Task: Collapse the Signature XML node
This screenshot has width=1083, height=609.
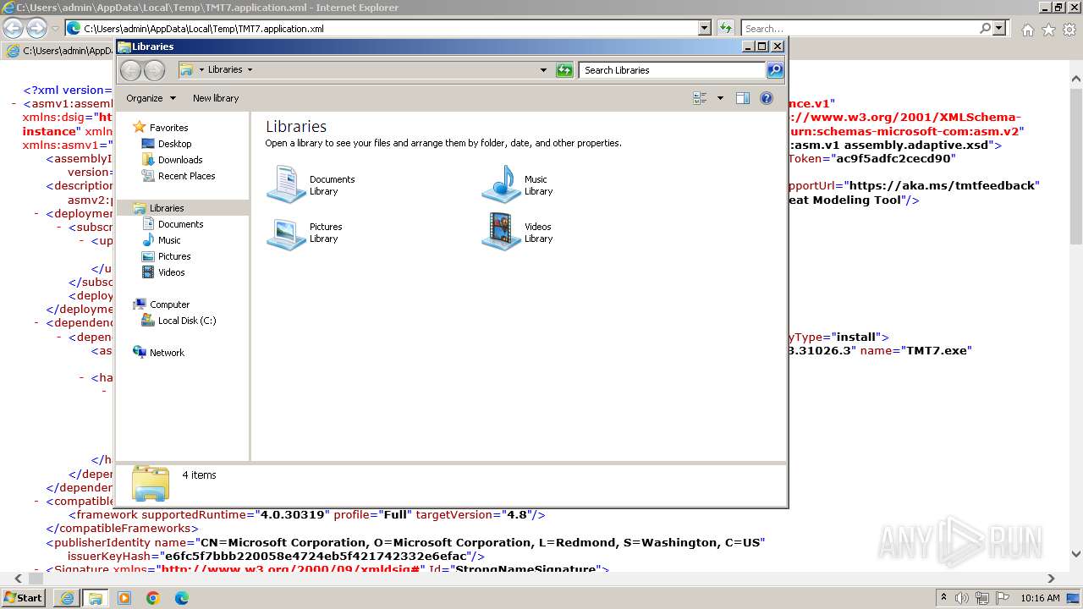Action: (x=38, y=569)
